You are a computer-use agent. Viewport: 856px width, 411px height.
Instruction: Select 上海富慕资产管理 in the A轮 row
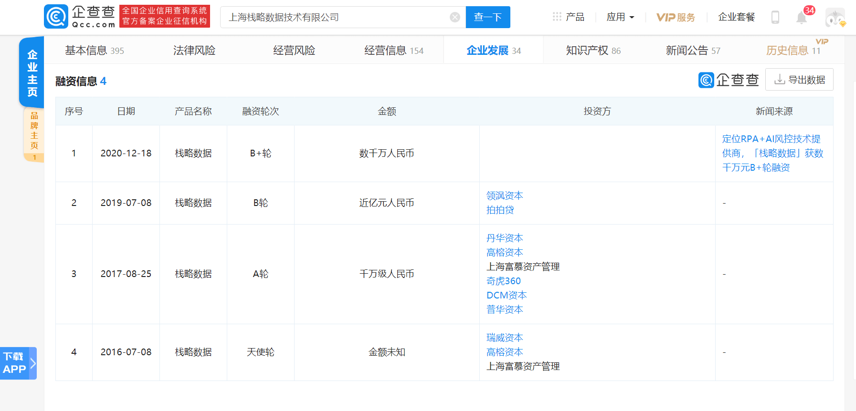click(523, 267)
